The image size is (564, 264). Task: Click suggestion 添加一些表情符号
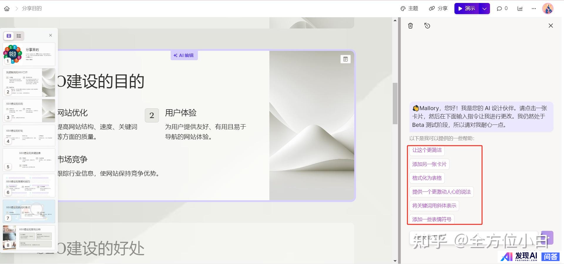(432, 219)
